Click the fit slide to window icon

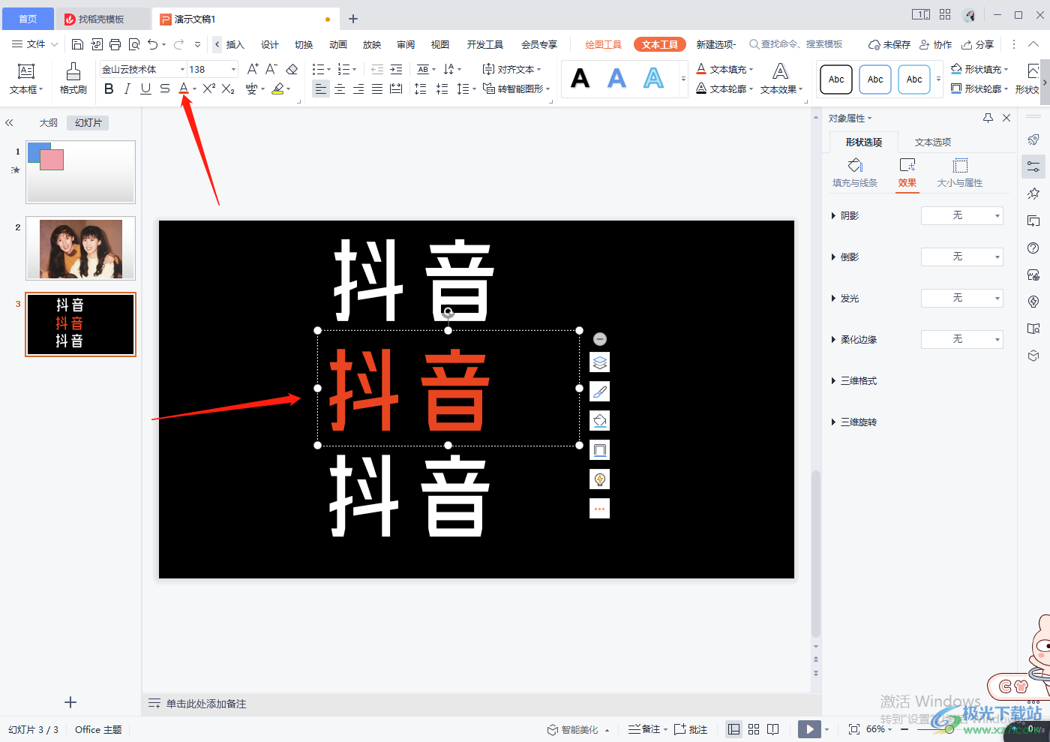853,729
